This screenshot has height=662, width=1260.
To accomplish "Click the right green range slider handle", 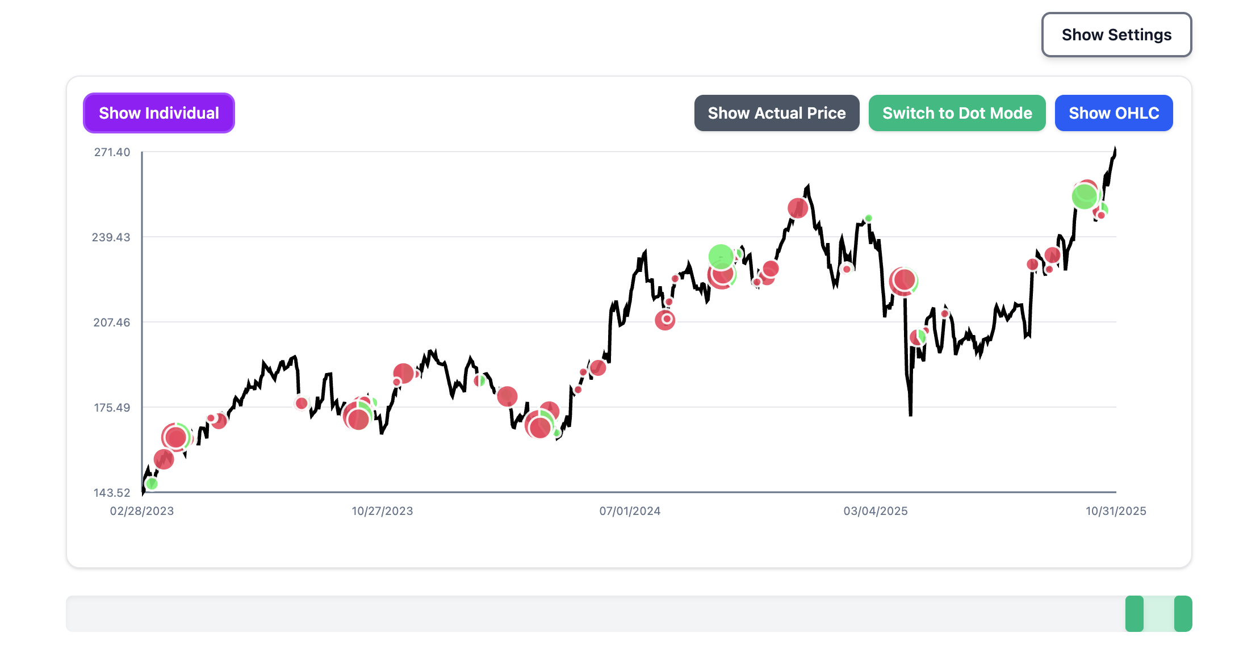I will [1183, 613].
